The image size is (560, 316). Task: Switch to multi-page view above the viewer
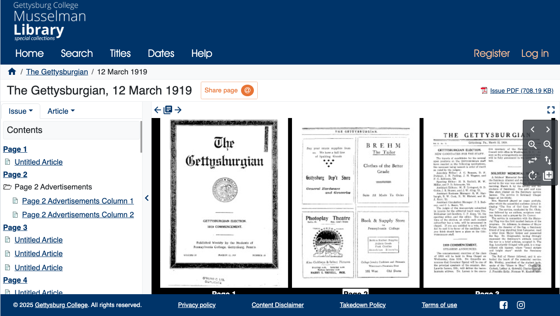167,110
